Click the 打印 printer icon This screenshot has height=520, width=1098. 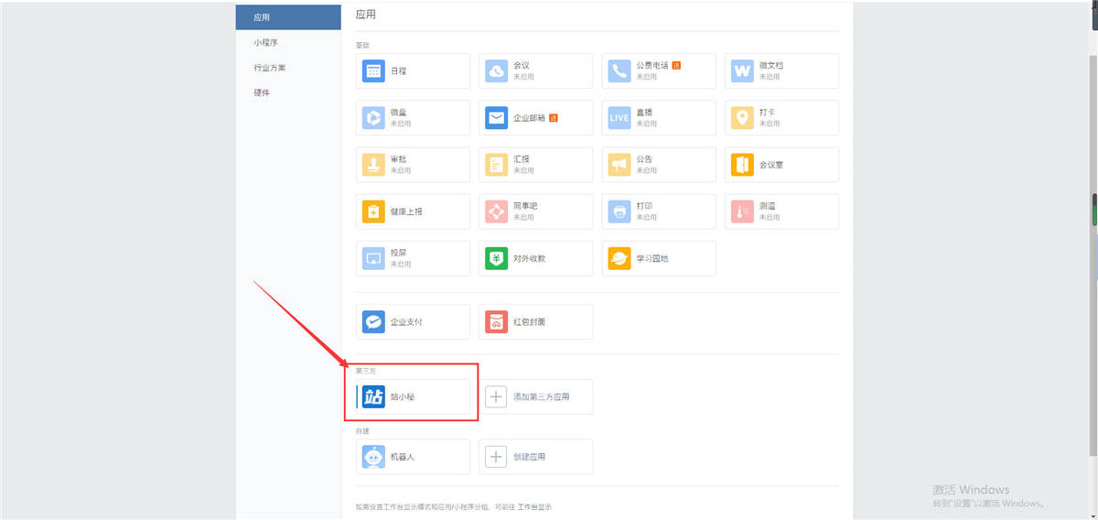coord(619,211)
